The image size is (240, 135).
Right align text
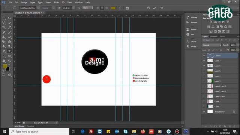coord(106,8)
